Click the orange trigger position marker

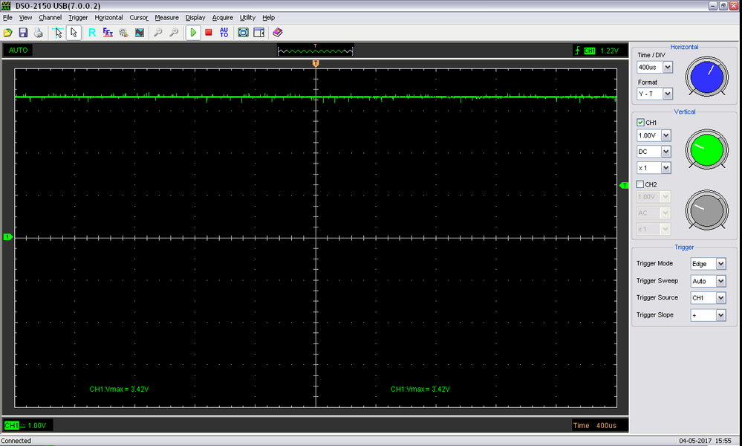316,64
